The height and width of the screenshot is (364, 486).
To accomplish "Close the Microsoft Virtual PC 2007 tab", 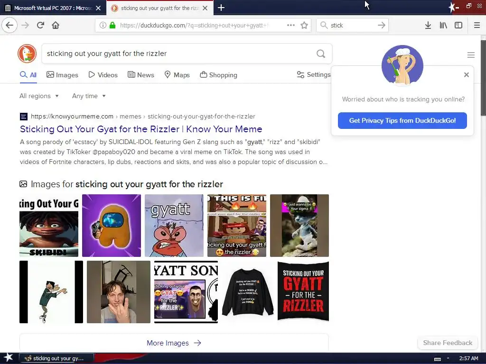I will tap(98, 8).
